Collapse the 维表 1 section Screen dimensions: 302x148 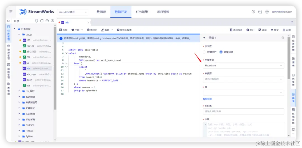coord(204,38)
